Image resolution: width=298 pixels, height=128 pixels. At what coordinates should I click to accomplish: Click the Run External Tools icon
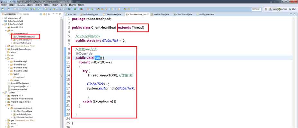(x=81, y=9)
